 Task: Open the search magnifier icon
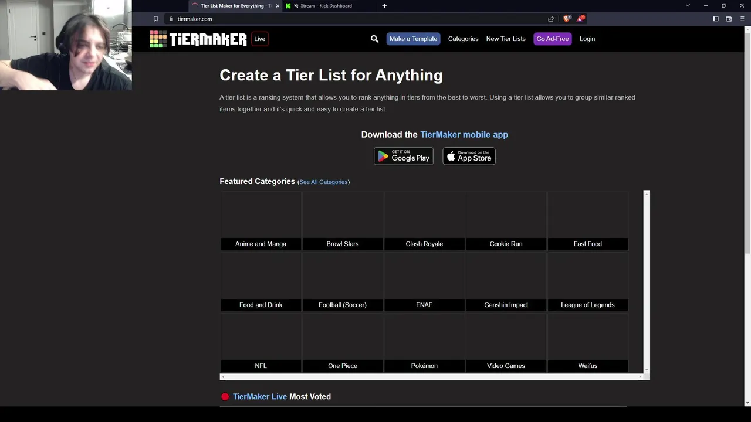click(374, 39)
